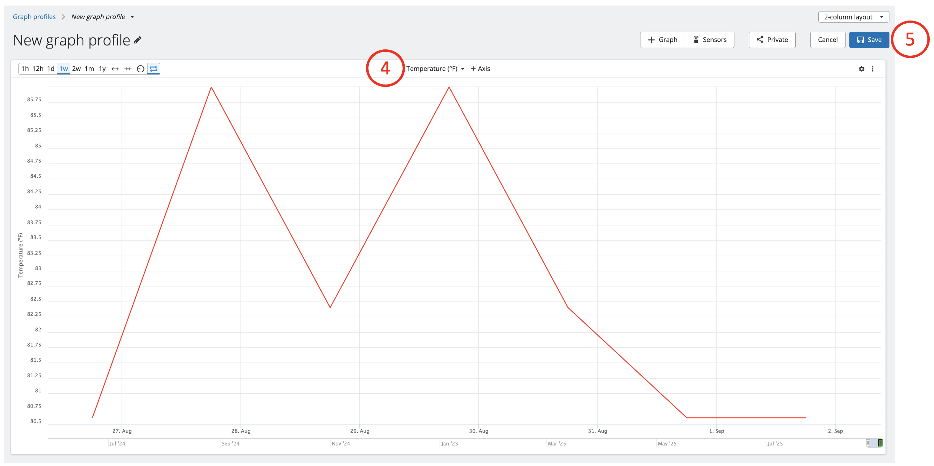Click the green navigator range handle
Viewport: 934px width, 466px height.
(880, 442)
